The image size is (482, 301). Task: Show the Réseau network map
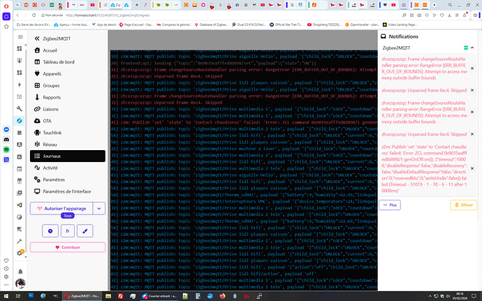click(x=50, y=144)
